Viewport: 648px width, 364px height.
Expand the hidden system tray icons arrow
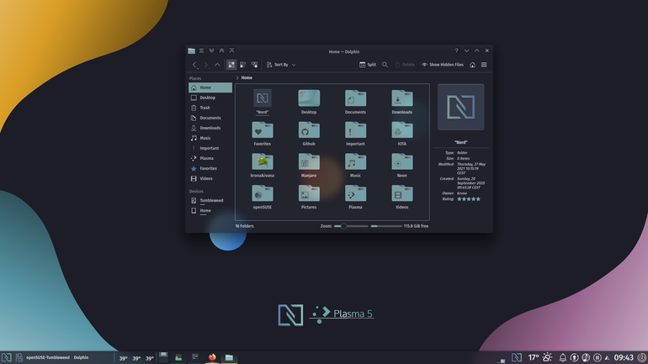pyautogui.click(x=607, y=358)
